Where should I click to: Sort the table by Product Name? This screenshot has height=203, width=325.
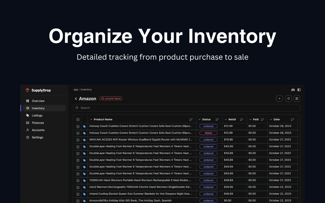click(191, 120)
